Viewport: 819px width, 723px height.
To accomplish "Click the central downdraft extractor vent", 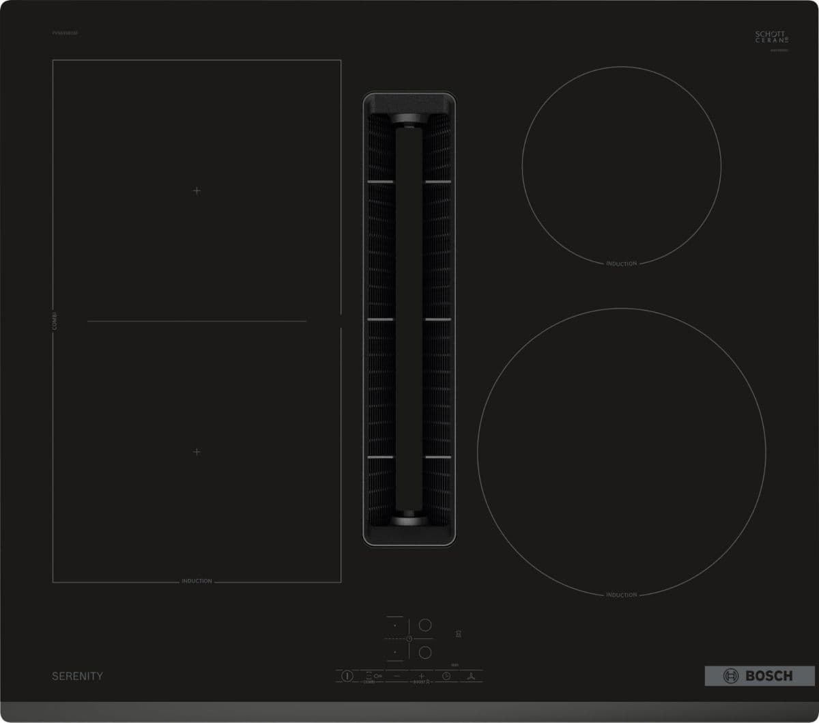I will point(409,320).
